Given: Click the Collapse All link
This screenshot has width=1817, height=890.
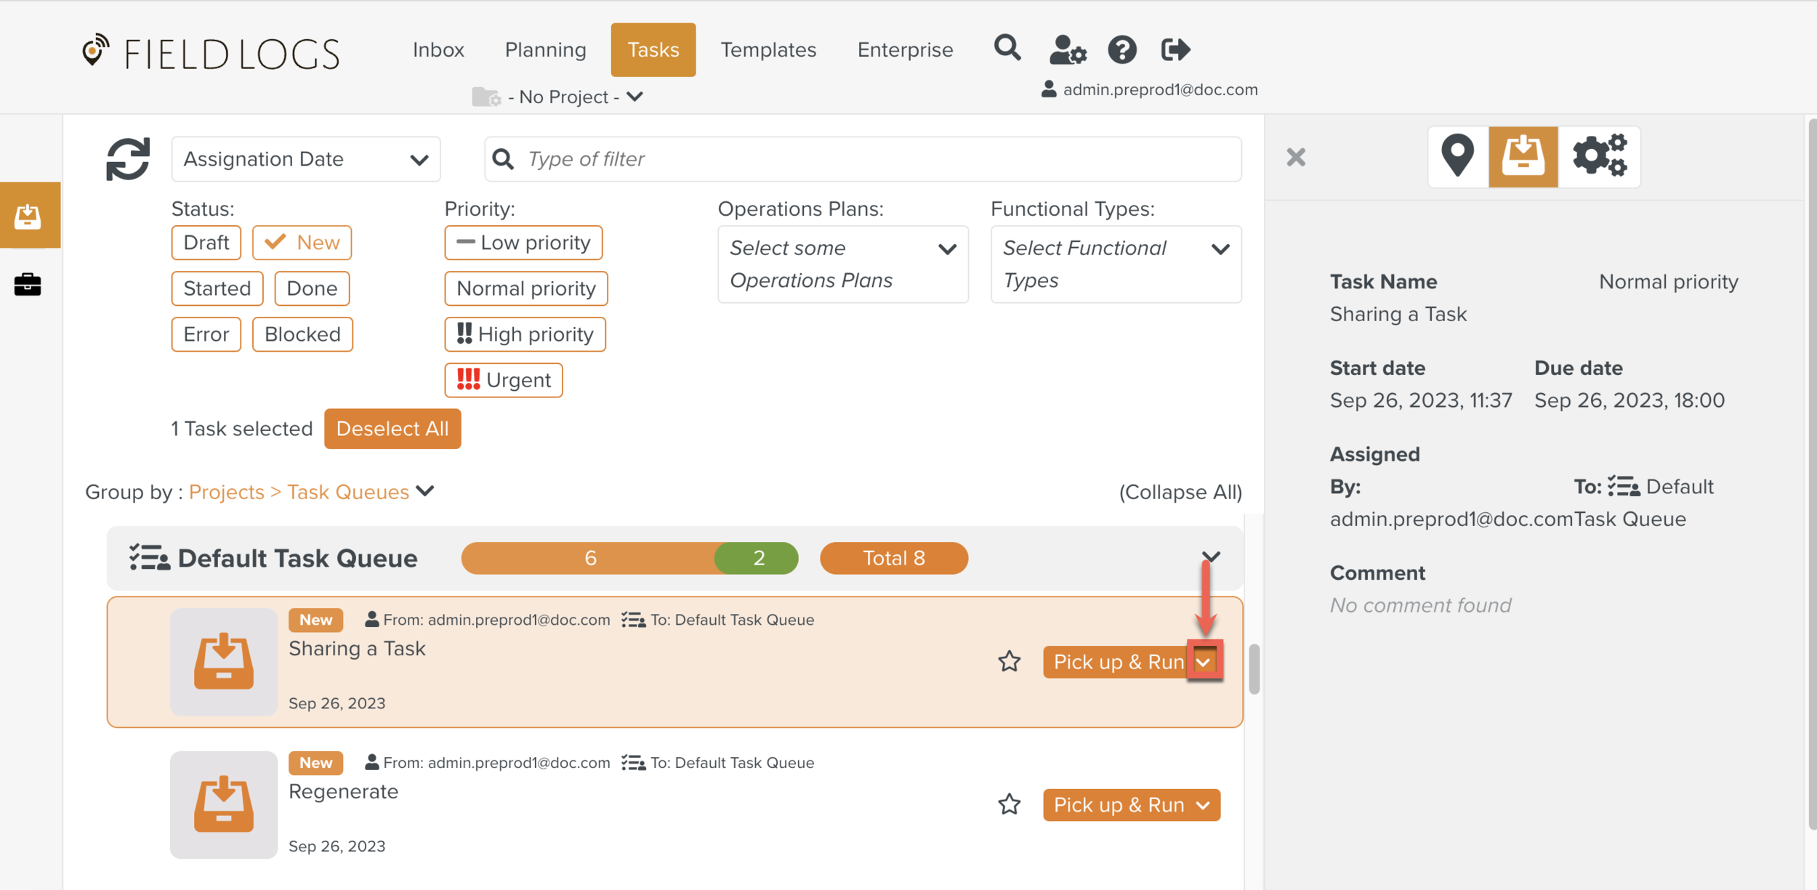Looking at the screenshot, I should tap(1180, 492).
